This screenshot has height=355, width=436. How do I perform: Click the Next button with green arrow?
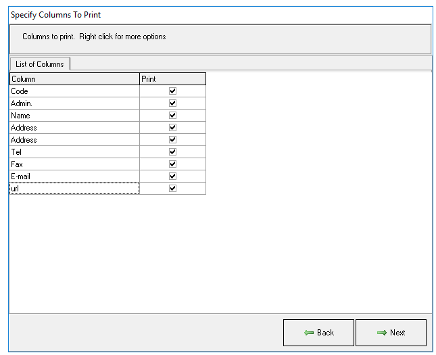tap(391, 333)
